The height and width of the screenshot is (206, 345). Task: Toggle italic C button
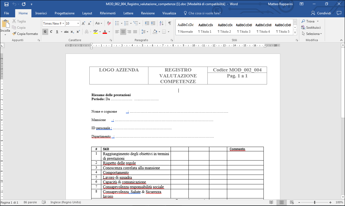(51, 32)
